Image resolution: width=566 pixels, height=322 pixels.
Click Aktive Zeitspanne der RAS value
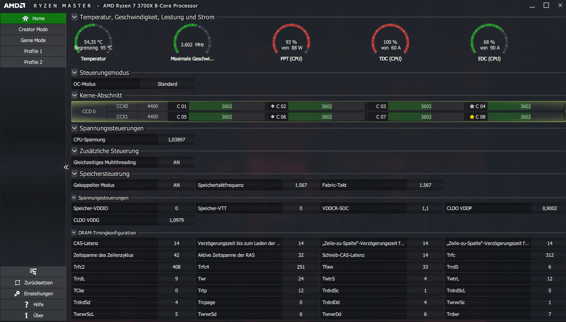(x=301, y=255)
